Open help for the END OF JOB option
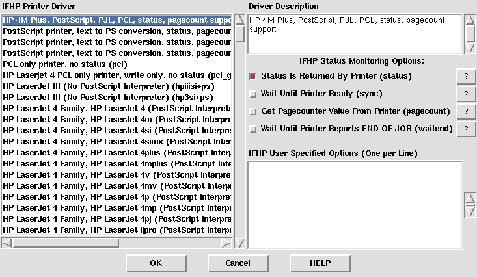This screenshot has height=277, width=477. pos(466,129)
